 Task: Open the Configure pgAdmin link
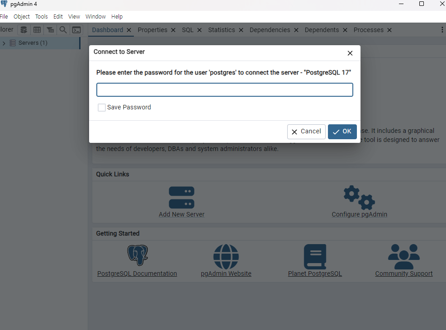[x=359, y=214]
